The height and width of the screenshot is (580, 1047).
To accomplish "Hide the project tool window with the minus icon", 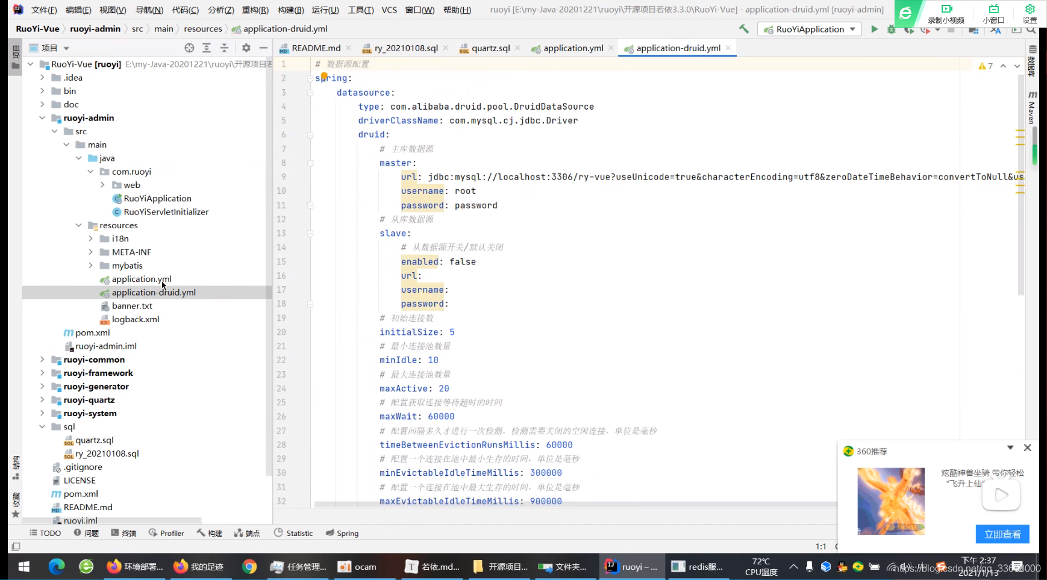I will [263, 48].
